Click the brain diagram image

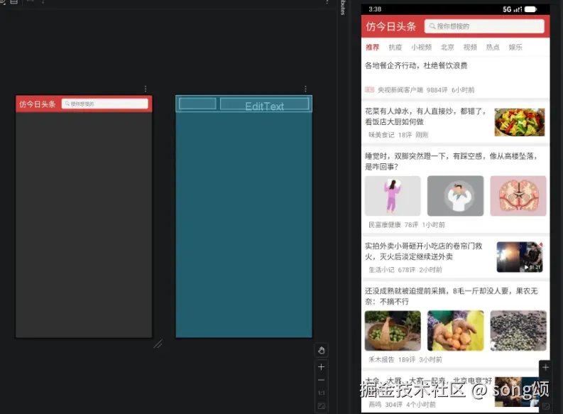click(518, 196)
